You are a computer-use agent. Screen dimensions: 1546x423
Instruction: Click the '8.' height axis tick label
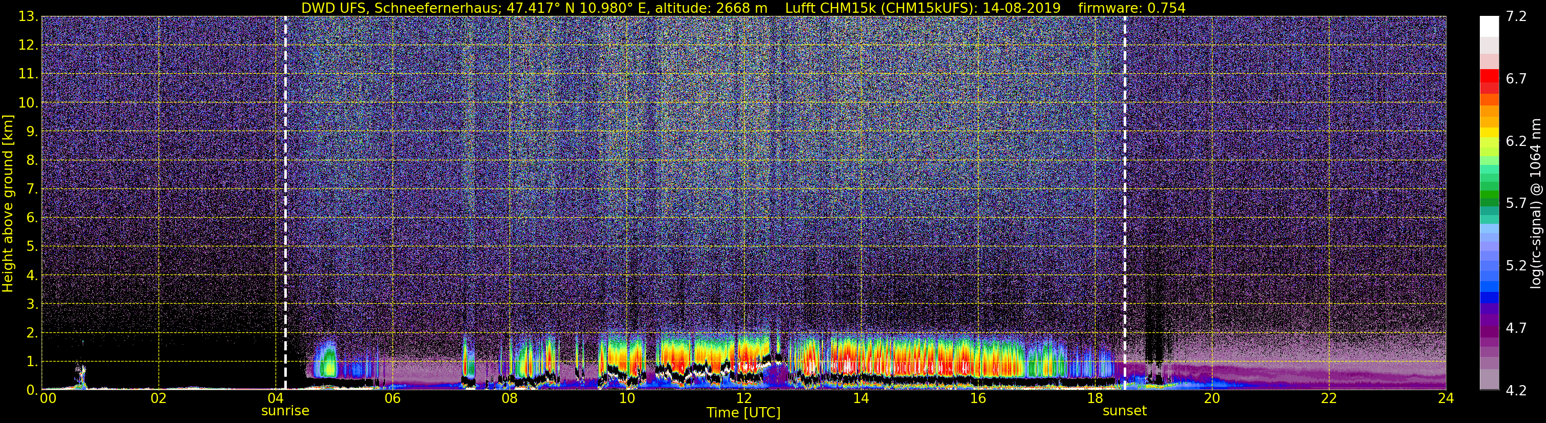tap(32, 160)
